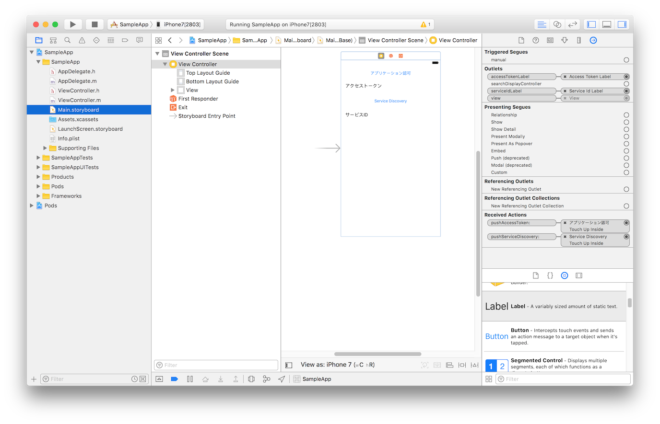Open the Connections inspector tab
Viewport: 660px width, 424px height.
pyautogui.click(x=593, y=40)
